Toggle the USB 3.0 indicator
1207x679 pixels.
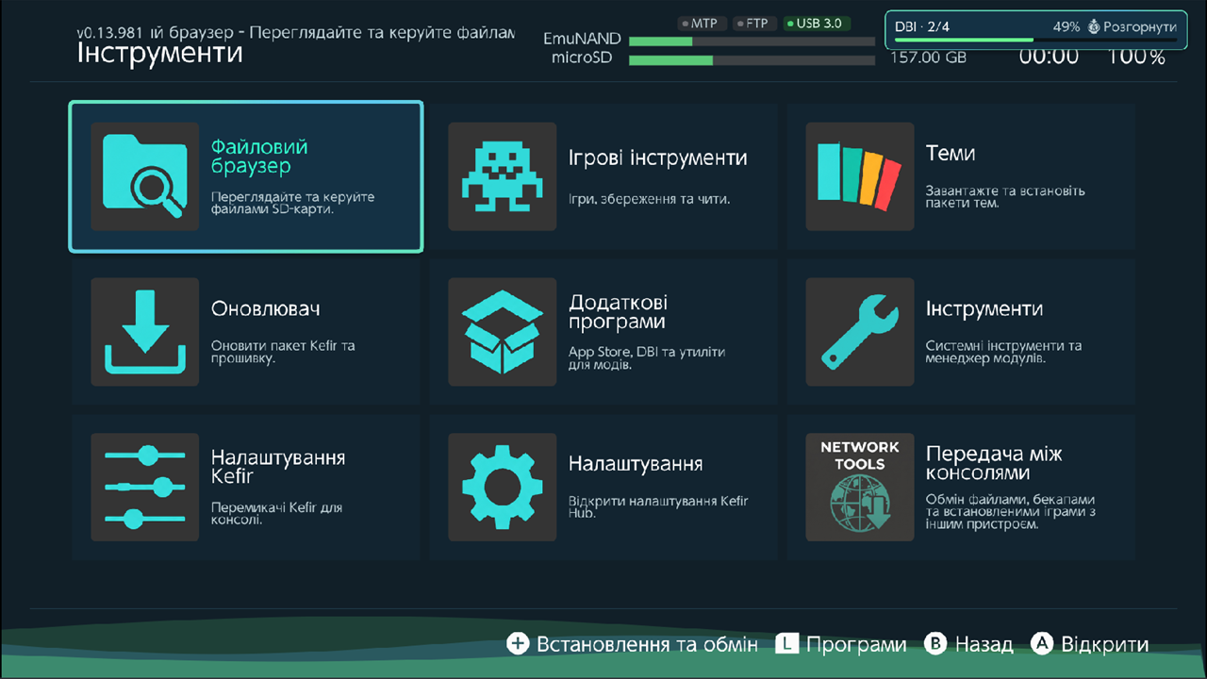click(816, 23)
